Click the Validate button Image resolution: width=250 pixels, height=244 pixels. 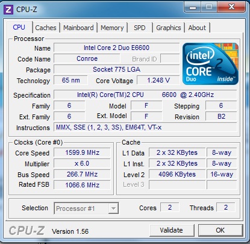pyautogui.click(x=172, y=230)
